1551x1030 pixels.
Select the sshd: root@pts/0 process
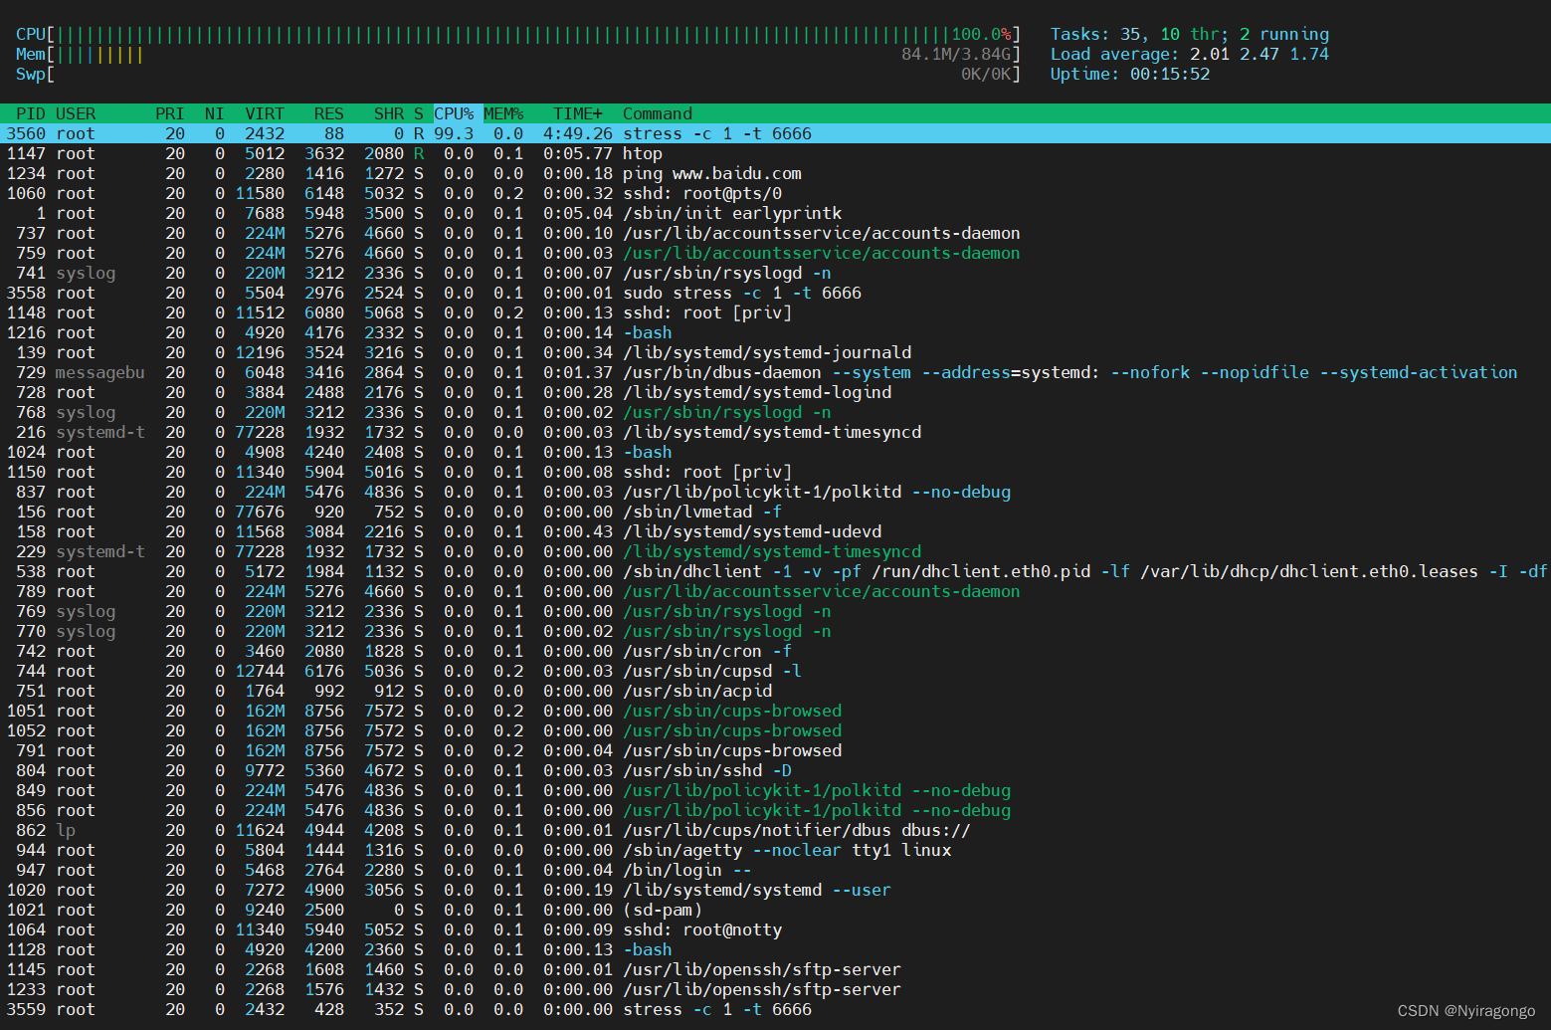click(775, 193)
